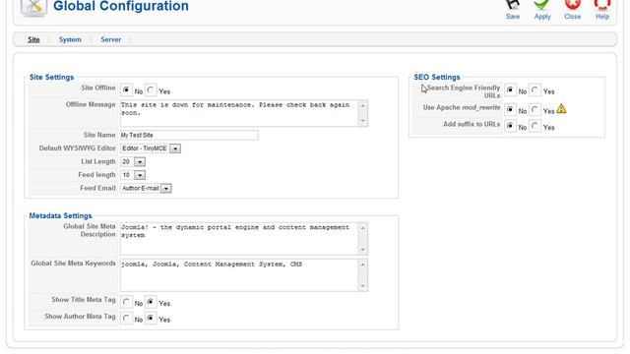Choose Yes for Add suffix to URLs
The height and width of the screenshot is (354, 630).
pyautogui.click(x=535, y=126)
